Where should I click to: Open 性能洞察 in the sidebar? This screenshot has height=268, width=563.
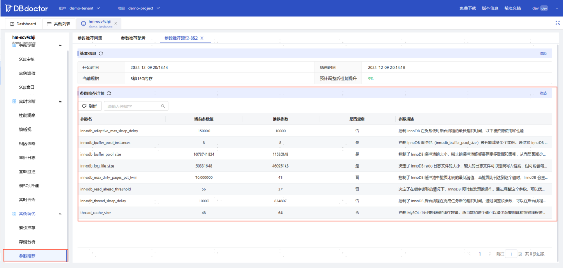[x=27, y=116]
